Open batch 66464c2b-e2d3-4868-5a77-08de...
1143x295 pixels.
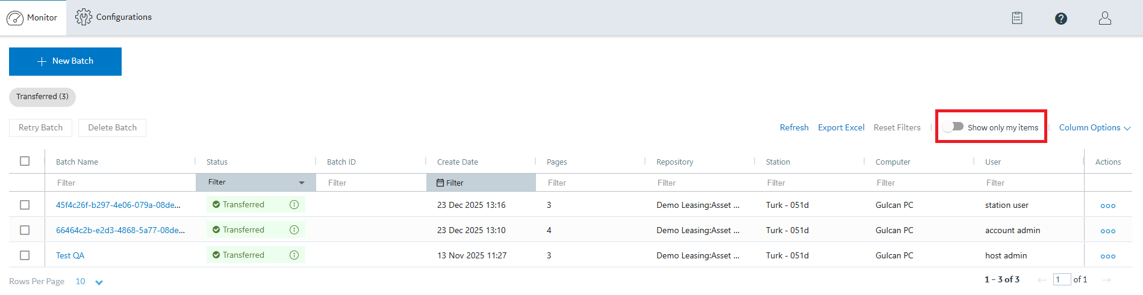120,230
